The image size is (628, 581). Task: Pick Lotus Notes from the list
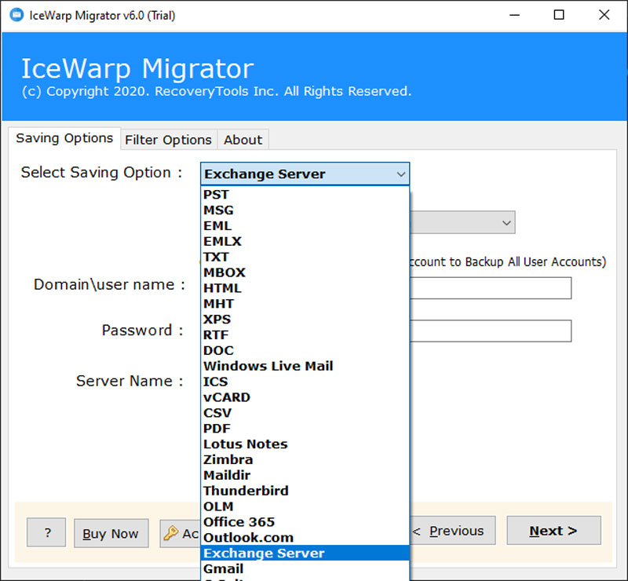point(305,444)
